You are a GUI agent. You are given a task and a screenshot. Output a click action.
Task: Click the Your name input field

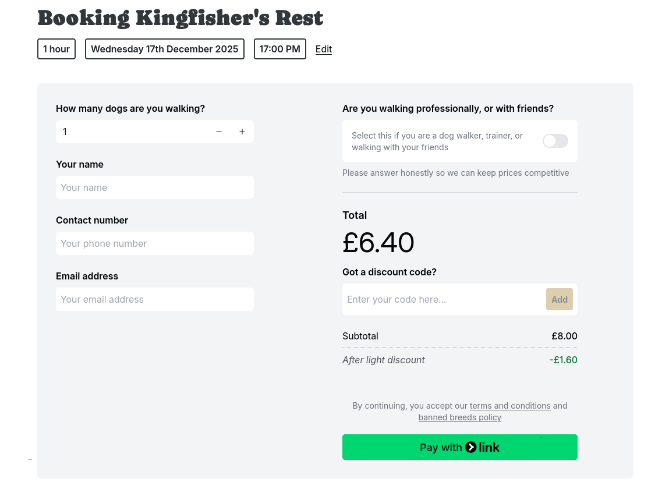click(155, 187)
